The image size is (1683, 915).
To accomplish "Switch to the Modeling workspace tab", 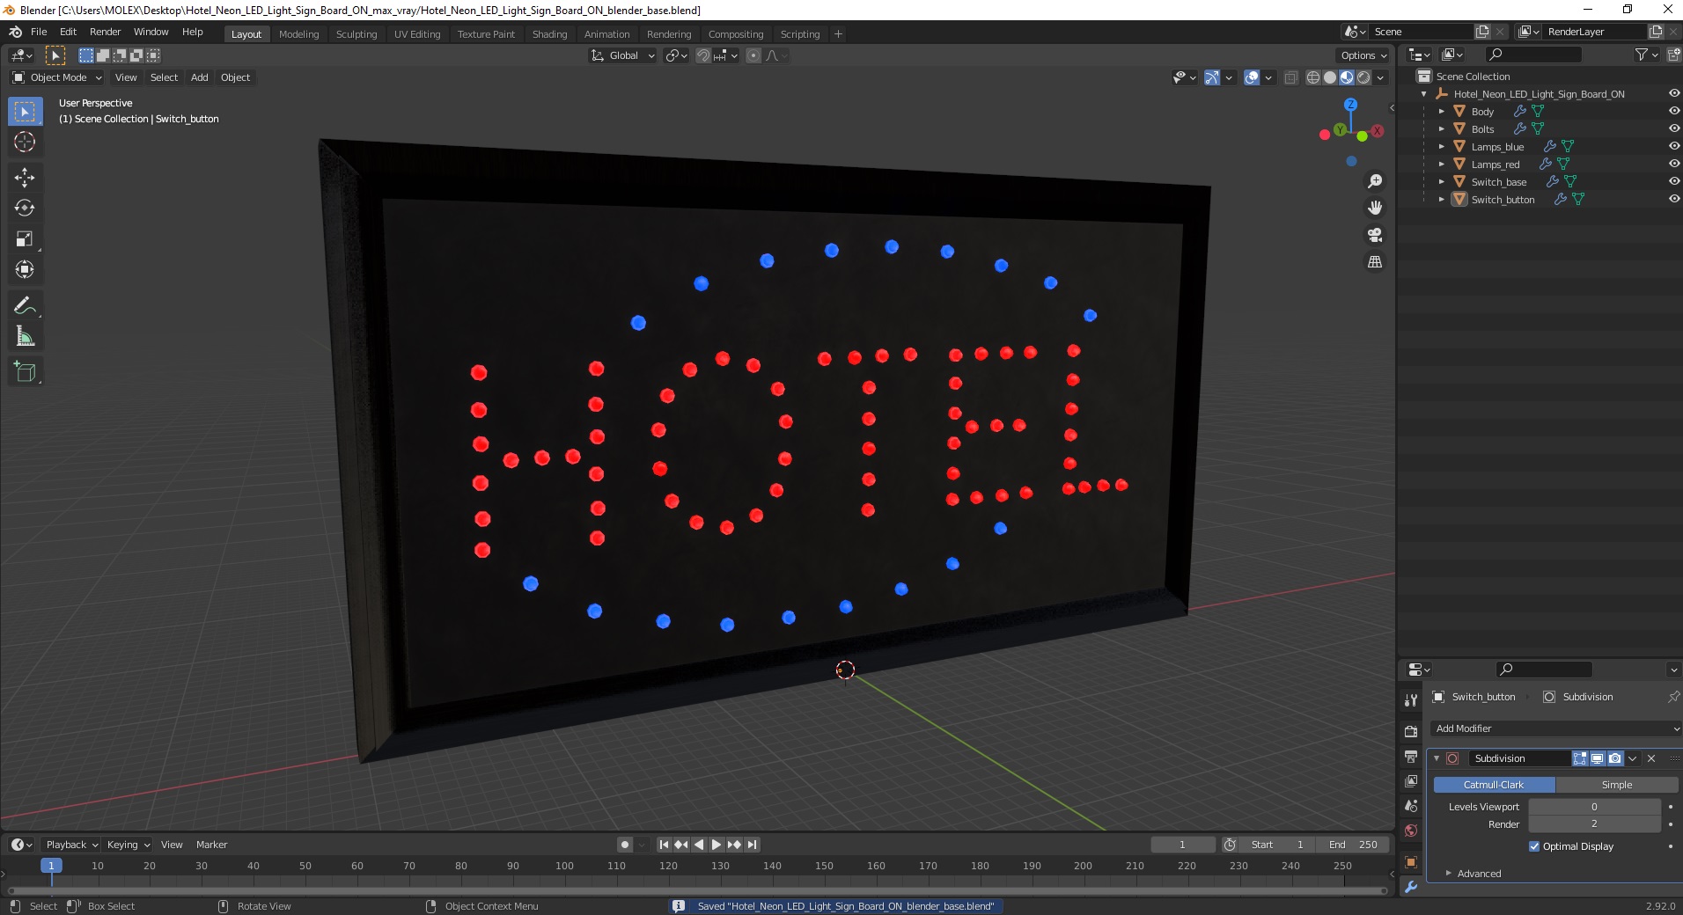I will click(x=298, y=34).
